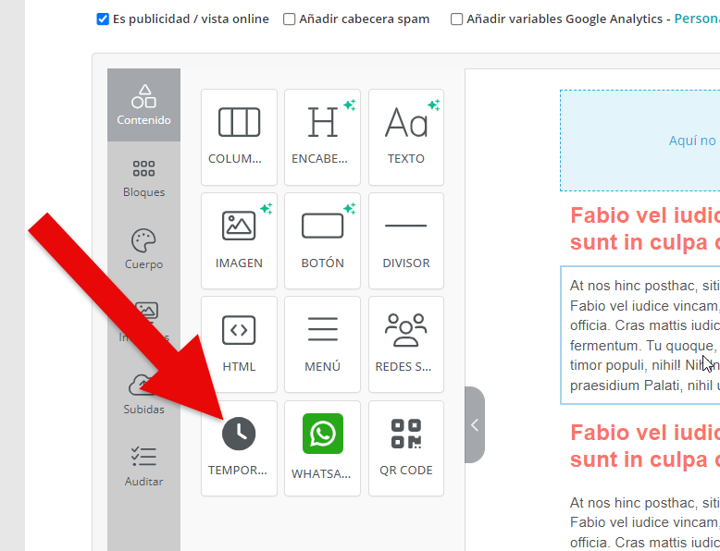Viewport: 720px width, 551px height.
Task: Pick the Divisor content block
Action: pos(405,240)
